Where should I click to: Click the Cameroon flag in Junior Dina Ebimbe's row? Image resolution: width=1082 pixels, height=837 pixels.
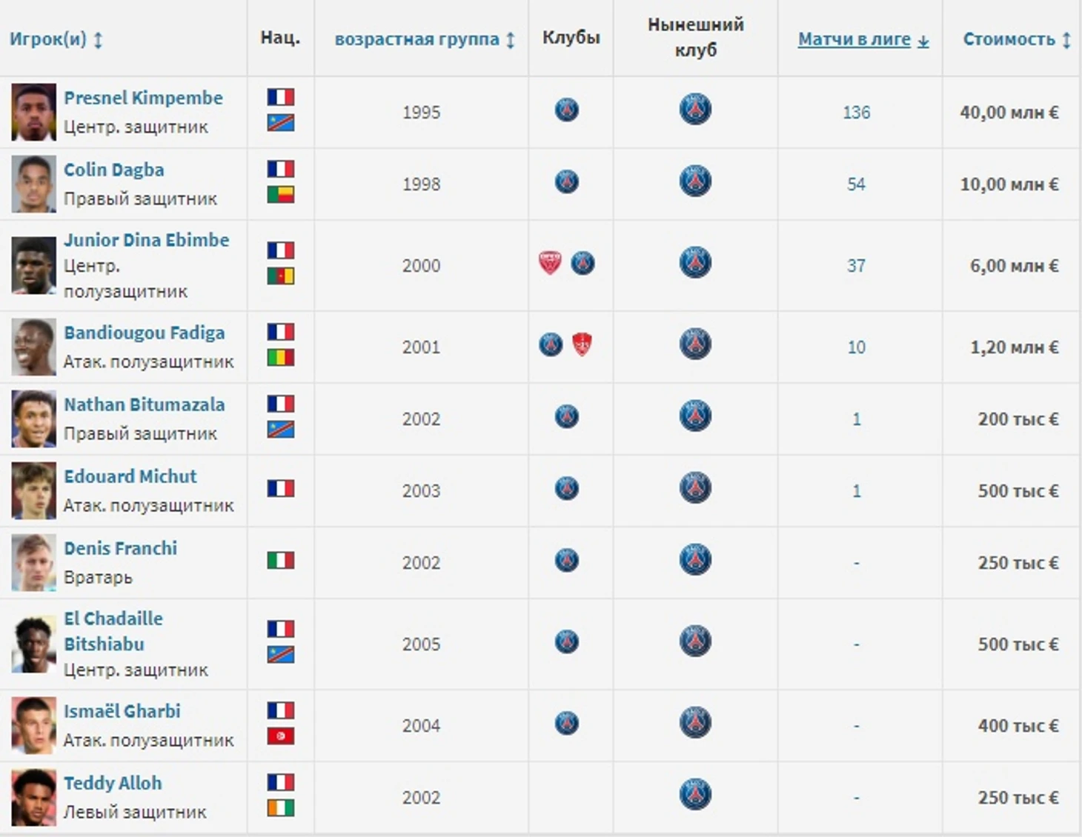click(281, 276)
